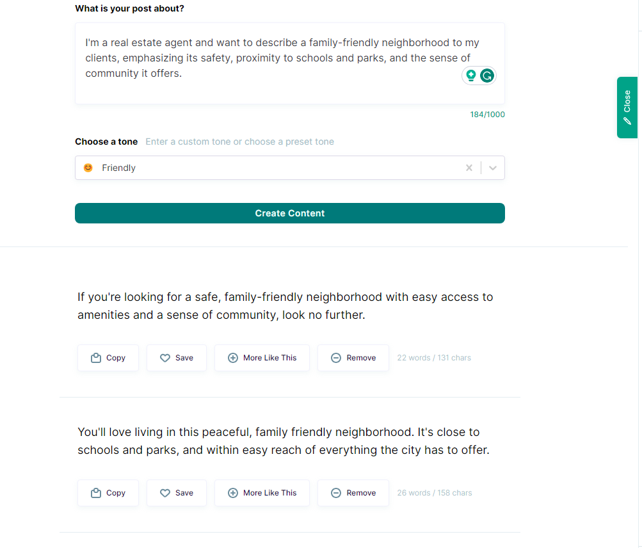Copy the first generated result
The width and height of the screenshot is (642, 548).
(108, 358)
